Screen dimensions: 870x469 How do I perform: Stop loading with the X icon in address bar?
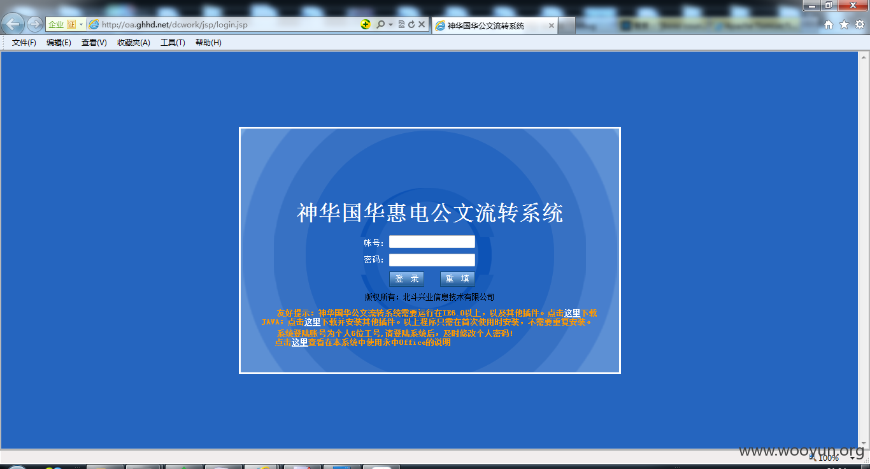click(422, 24)
